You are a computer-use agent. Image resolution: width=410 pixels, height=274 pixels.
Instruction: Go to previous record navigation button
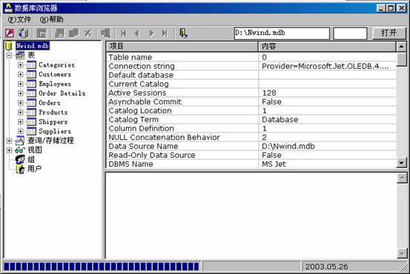pyautogui.click(x=136, y=33)
